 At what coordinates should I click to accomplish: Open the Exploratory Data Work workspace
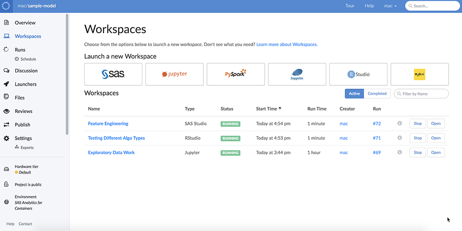click(436, 152)
